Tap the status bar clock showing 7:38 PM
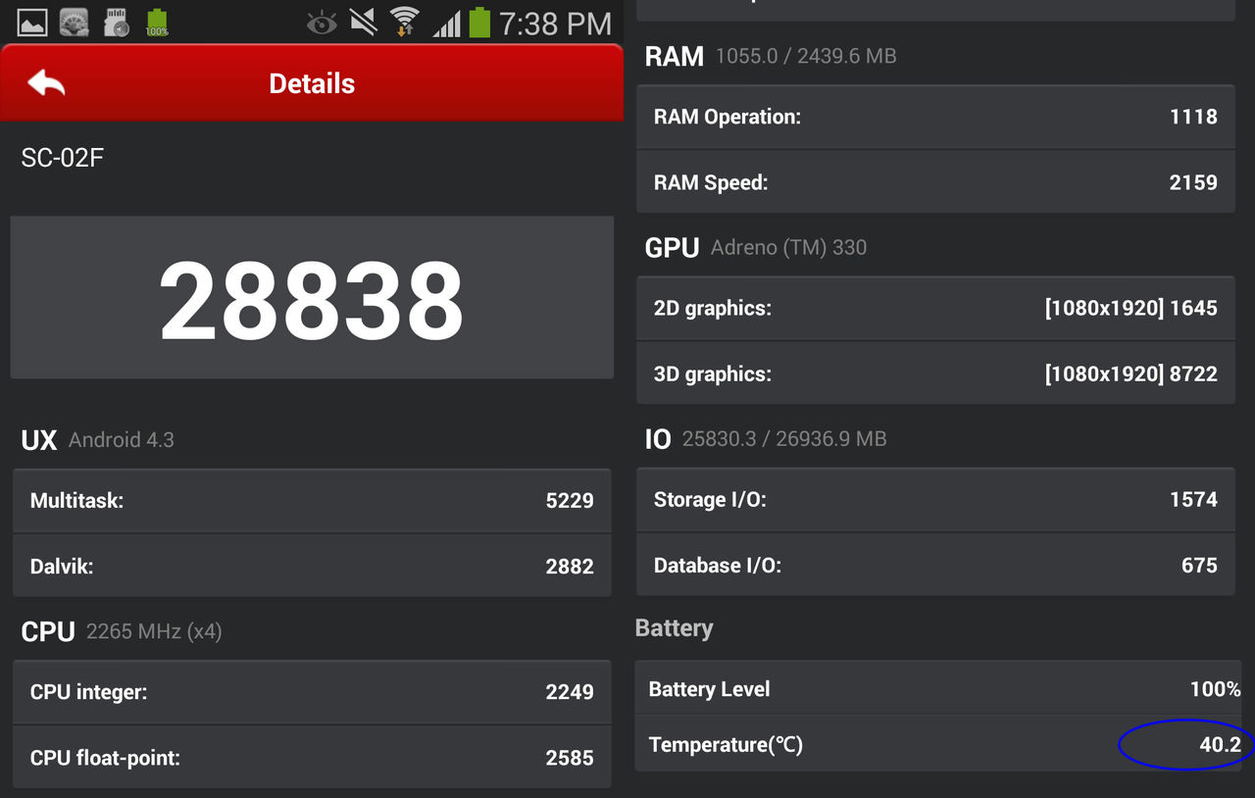Viewport: 1255px width, 798px height. click(x=555, y=23)
